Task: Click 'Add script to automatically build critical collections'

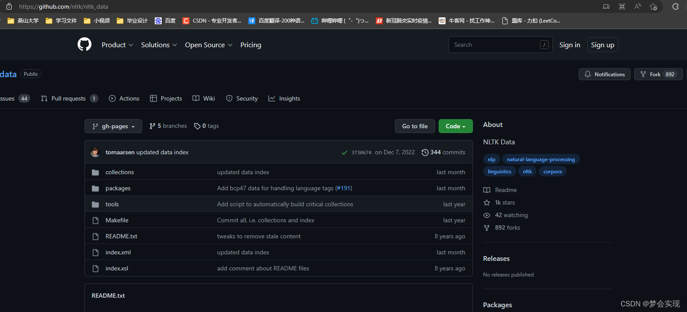Action: coord(285,205)
